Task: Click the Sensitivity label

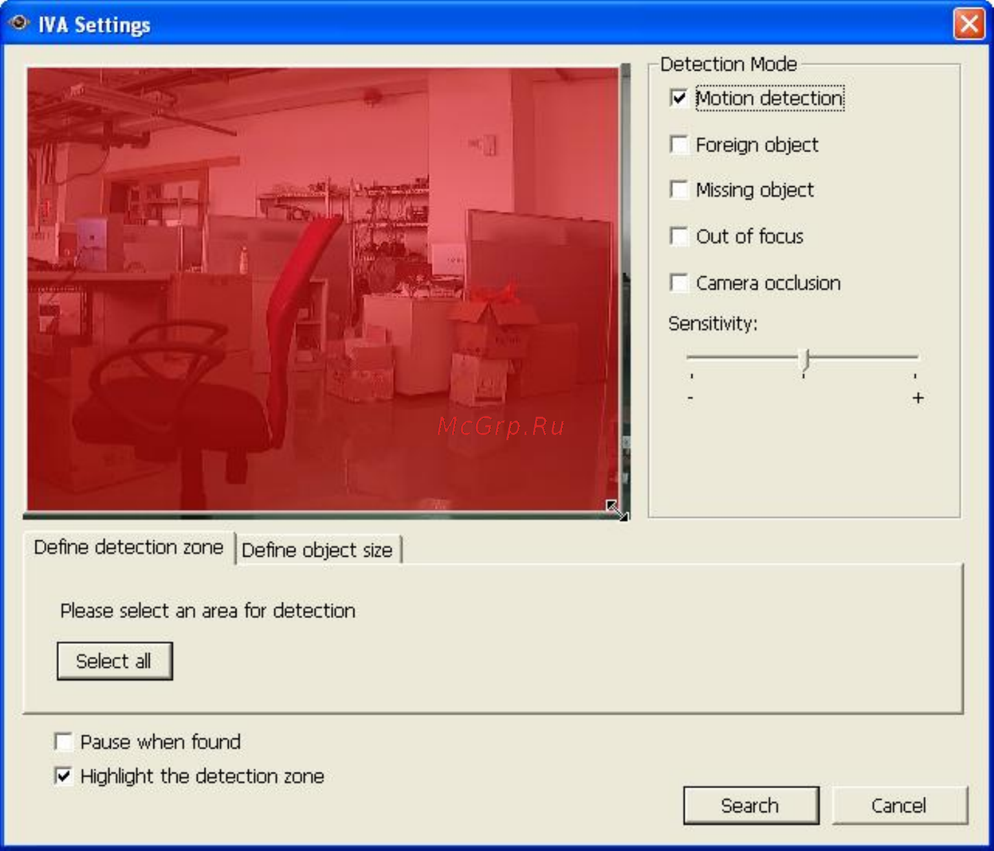Action: 712,323
